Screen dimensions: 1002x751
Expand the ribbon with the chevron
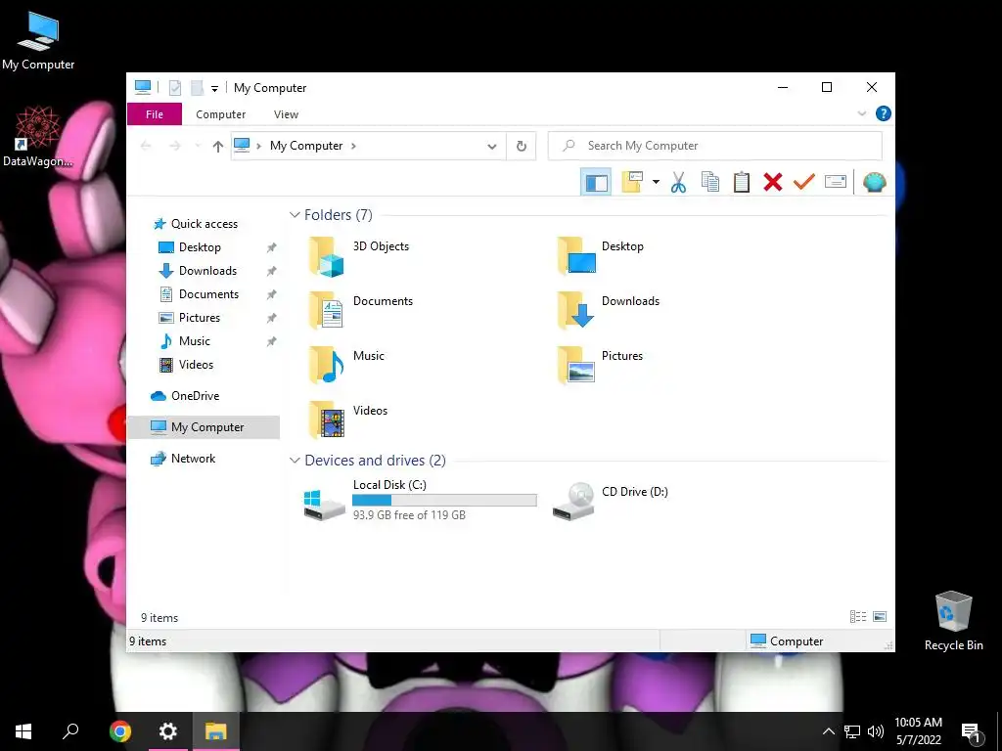click(x=861, y=113)
